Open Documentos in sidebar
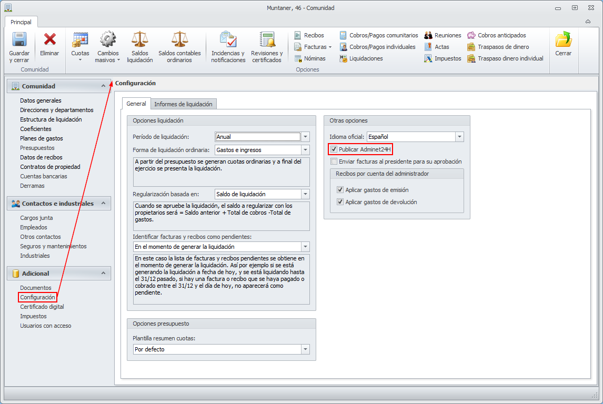 [36, 288]
